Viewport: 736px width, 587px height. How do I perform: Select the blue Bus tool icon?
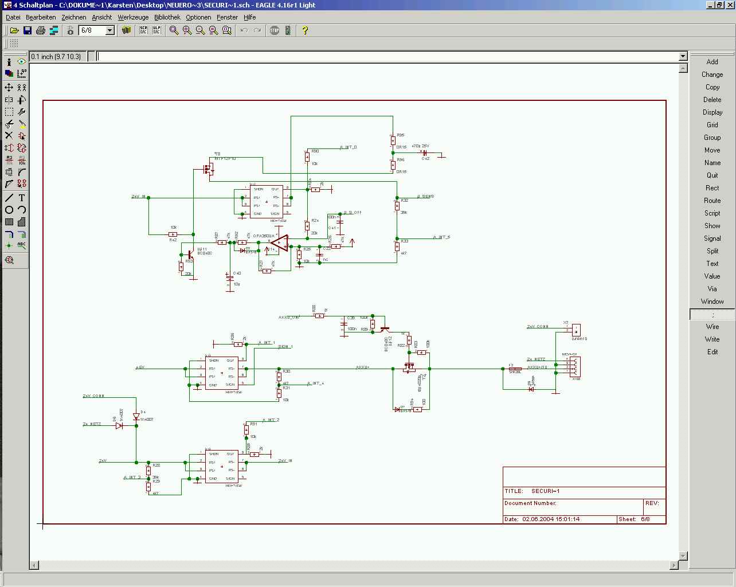coord(9,234)
